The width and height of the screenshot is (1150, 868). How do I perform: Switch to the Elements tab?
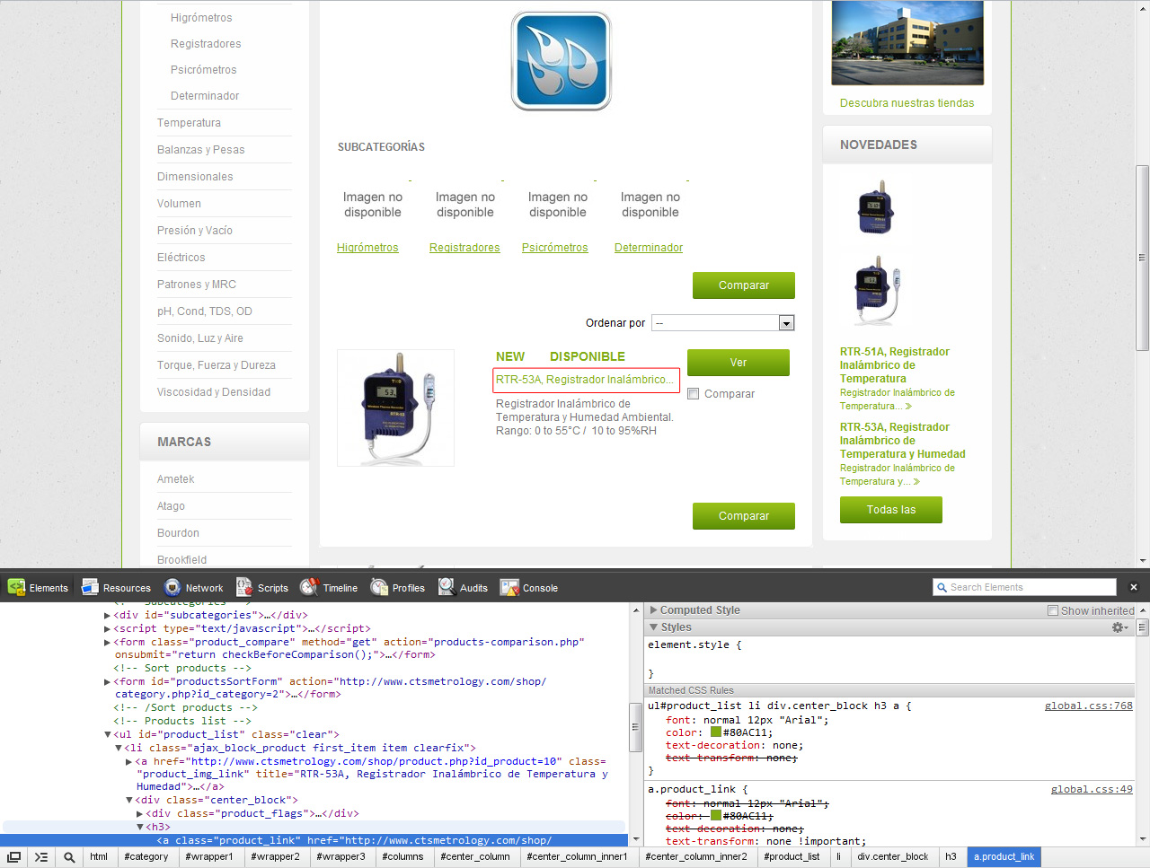(x=38, y=588)
